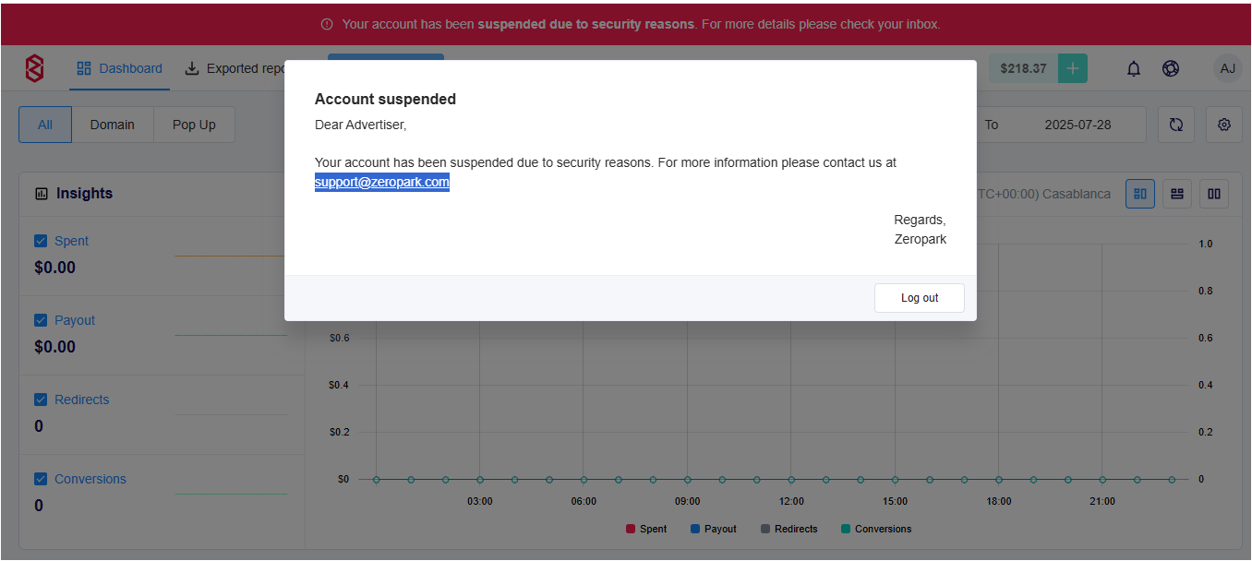This screenshot has width=1252, height=561.
Task: Refresh data with the reload icon
Action: point(1176,125)
